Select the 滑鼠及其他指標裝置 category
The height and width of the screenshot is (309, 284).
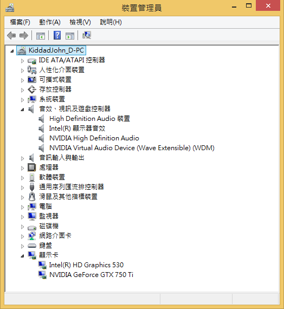[x=68, y=197]
